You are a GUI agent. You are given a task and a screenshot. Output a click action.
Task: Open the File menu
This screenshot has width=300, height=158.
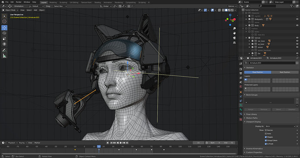[x=7, y=2]
